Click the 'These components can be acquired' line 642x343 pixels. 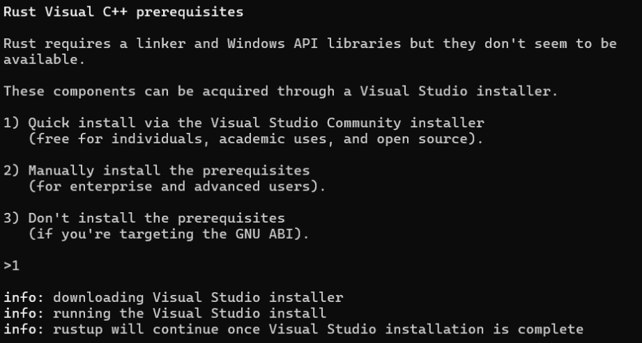[x=280, y=91]
